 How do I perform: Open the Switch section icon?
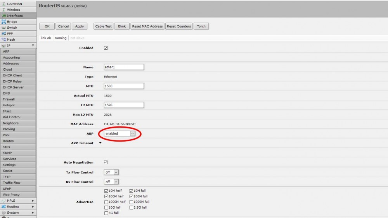coord(4,28)
